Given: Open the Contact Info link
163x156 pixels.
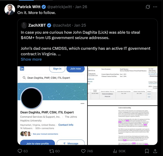Looking at the screenshot, I should coord(66,125).
